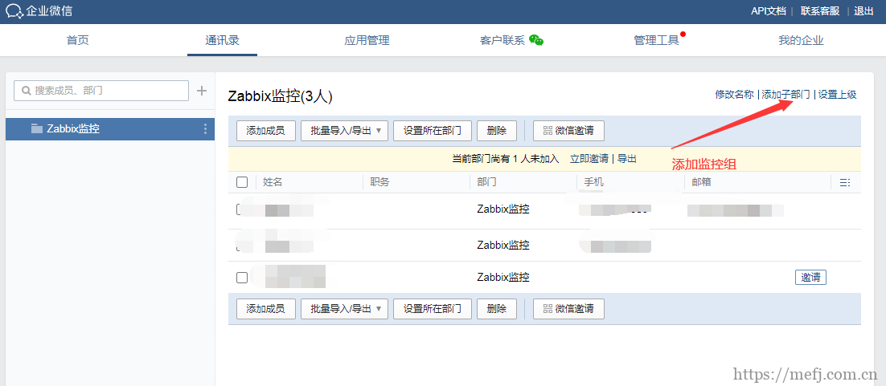The image size is (886, 386).
Task: Open column settings icon in table header
Action: point(844,183)
